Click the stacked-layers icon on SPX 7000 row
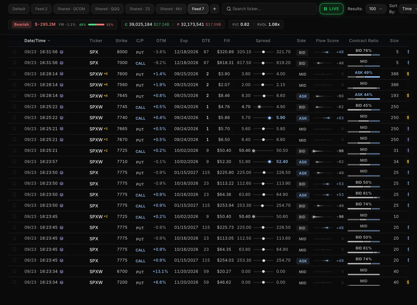 click(x=62, y=63)
